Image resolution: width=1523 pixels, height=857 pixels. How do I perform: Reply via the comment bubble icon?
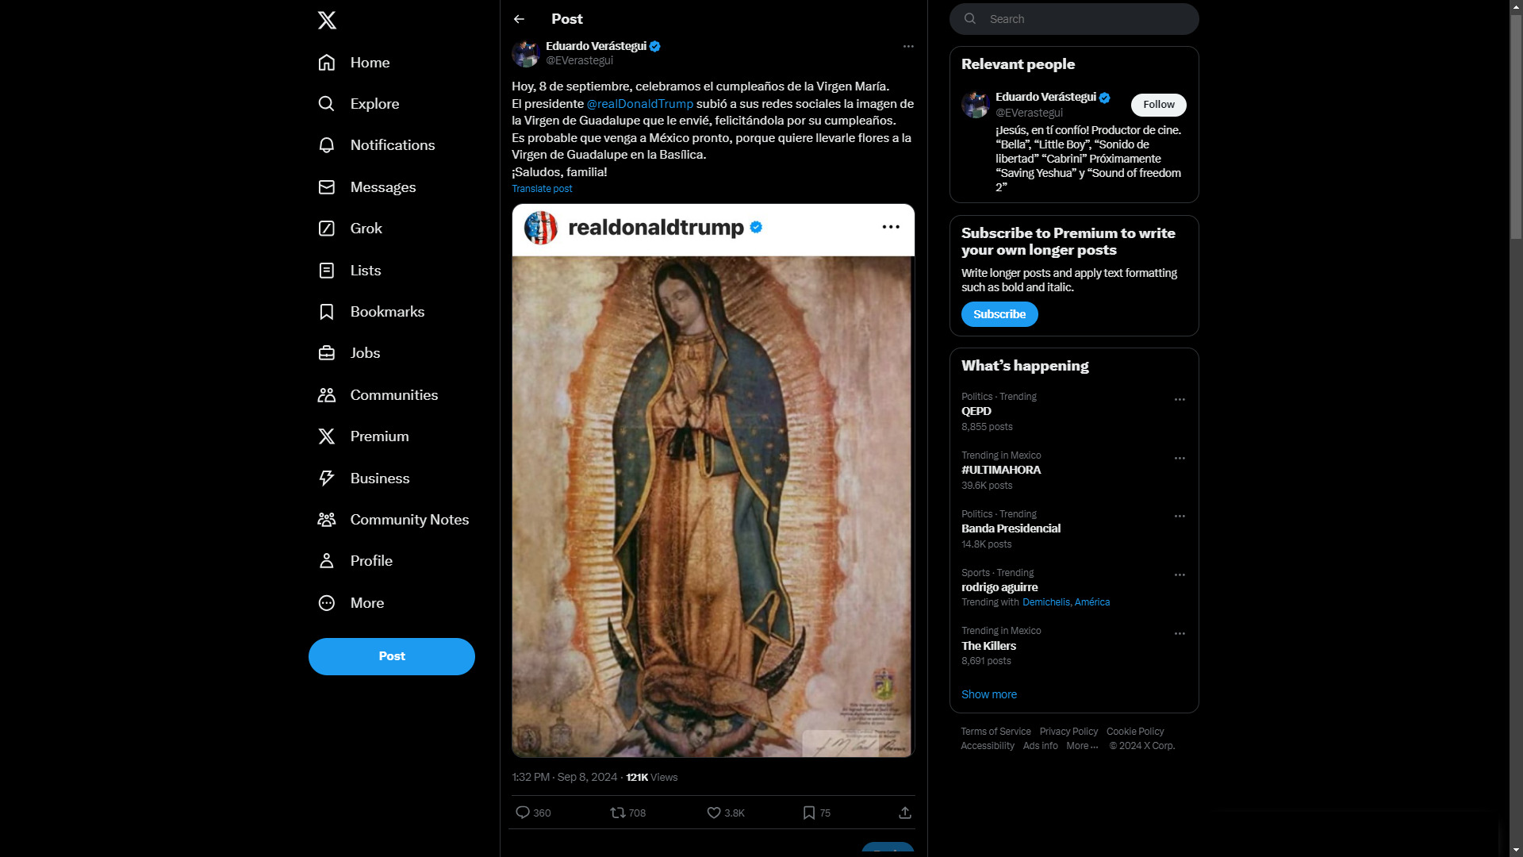coord(523,813)
